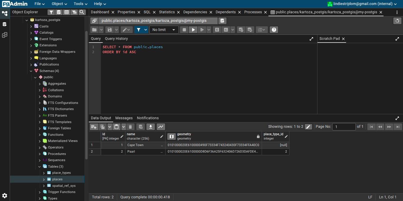Click the connection status icon
This screenshot has width=403, height=201.
(x=94, y=21)
